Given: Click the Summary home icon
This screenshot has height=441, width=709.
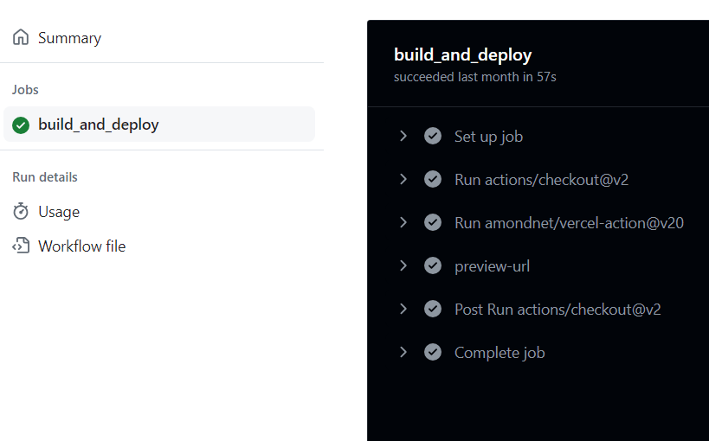Looking at the screenshot, I should click(21, 37).
